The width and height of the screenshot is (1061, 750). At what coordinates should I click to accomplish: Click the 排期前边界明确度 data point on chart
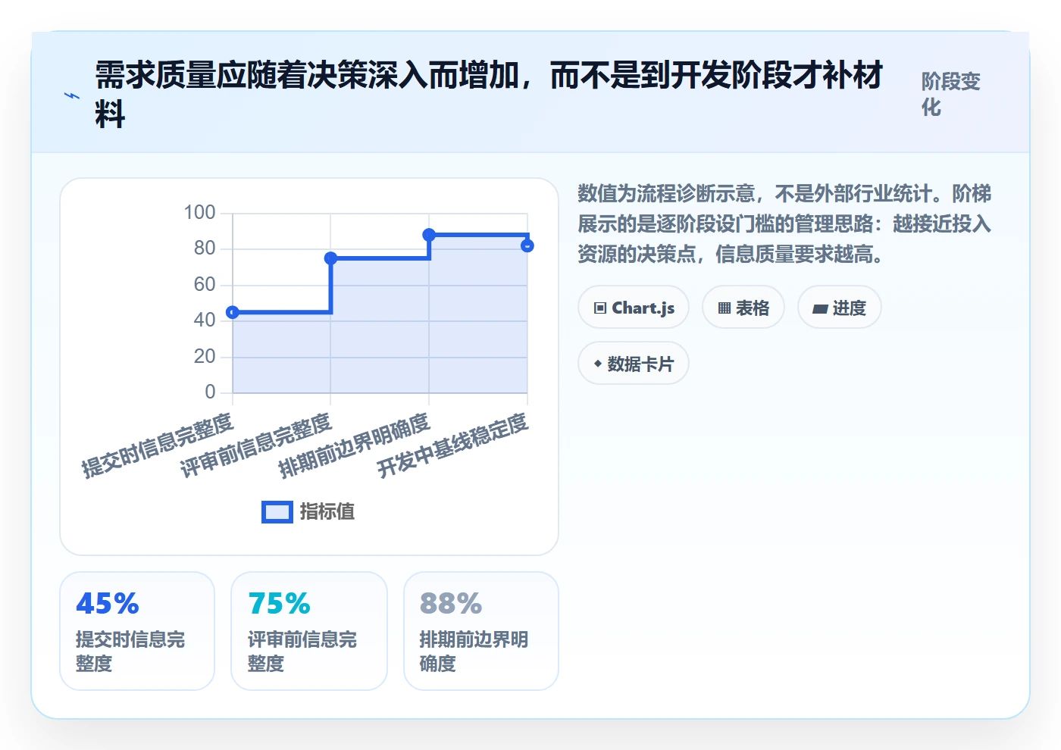coord(429,235)
